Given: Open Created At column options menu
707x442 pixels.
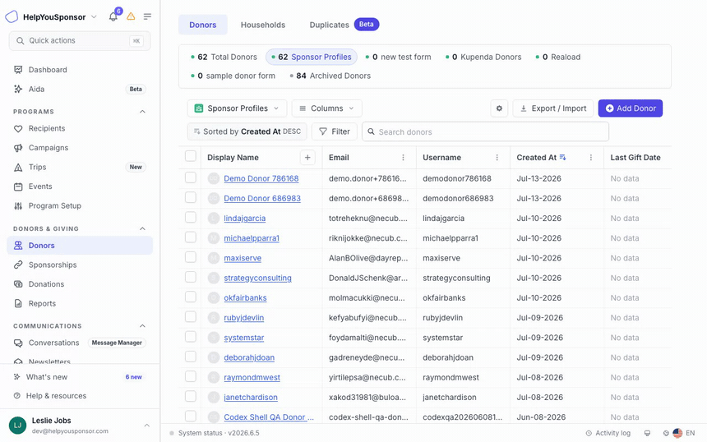Looking at the screenshot, I should pos(590,158).
